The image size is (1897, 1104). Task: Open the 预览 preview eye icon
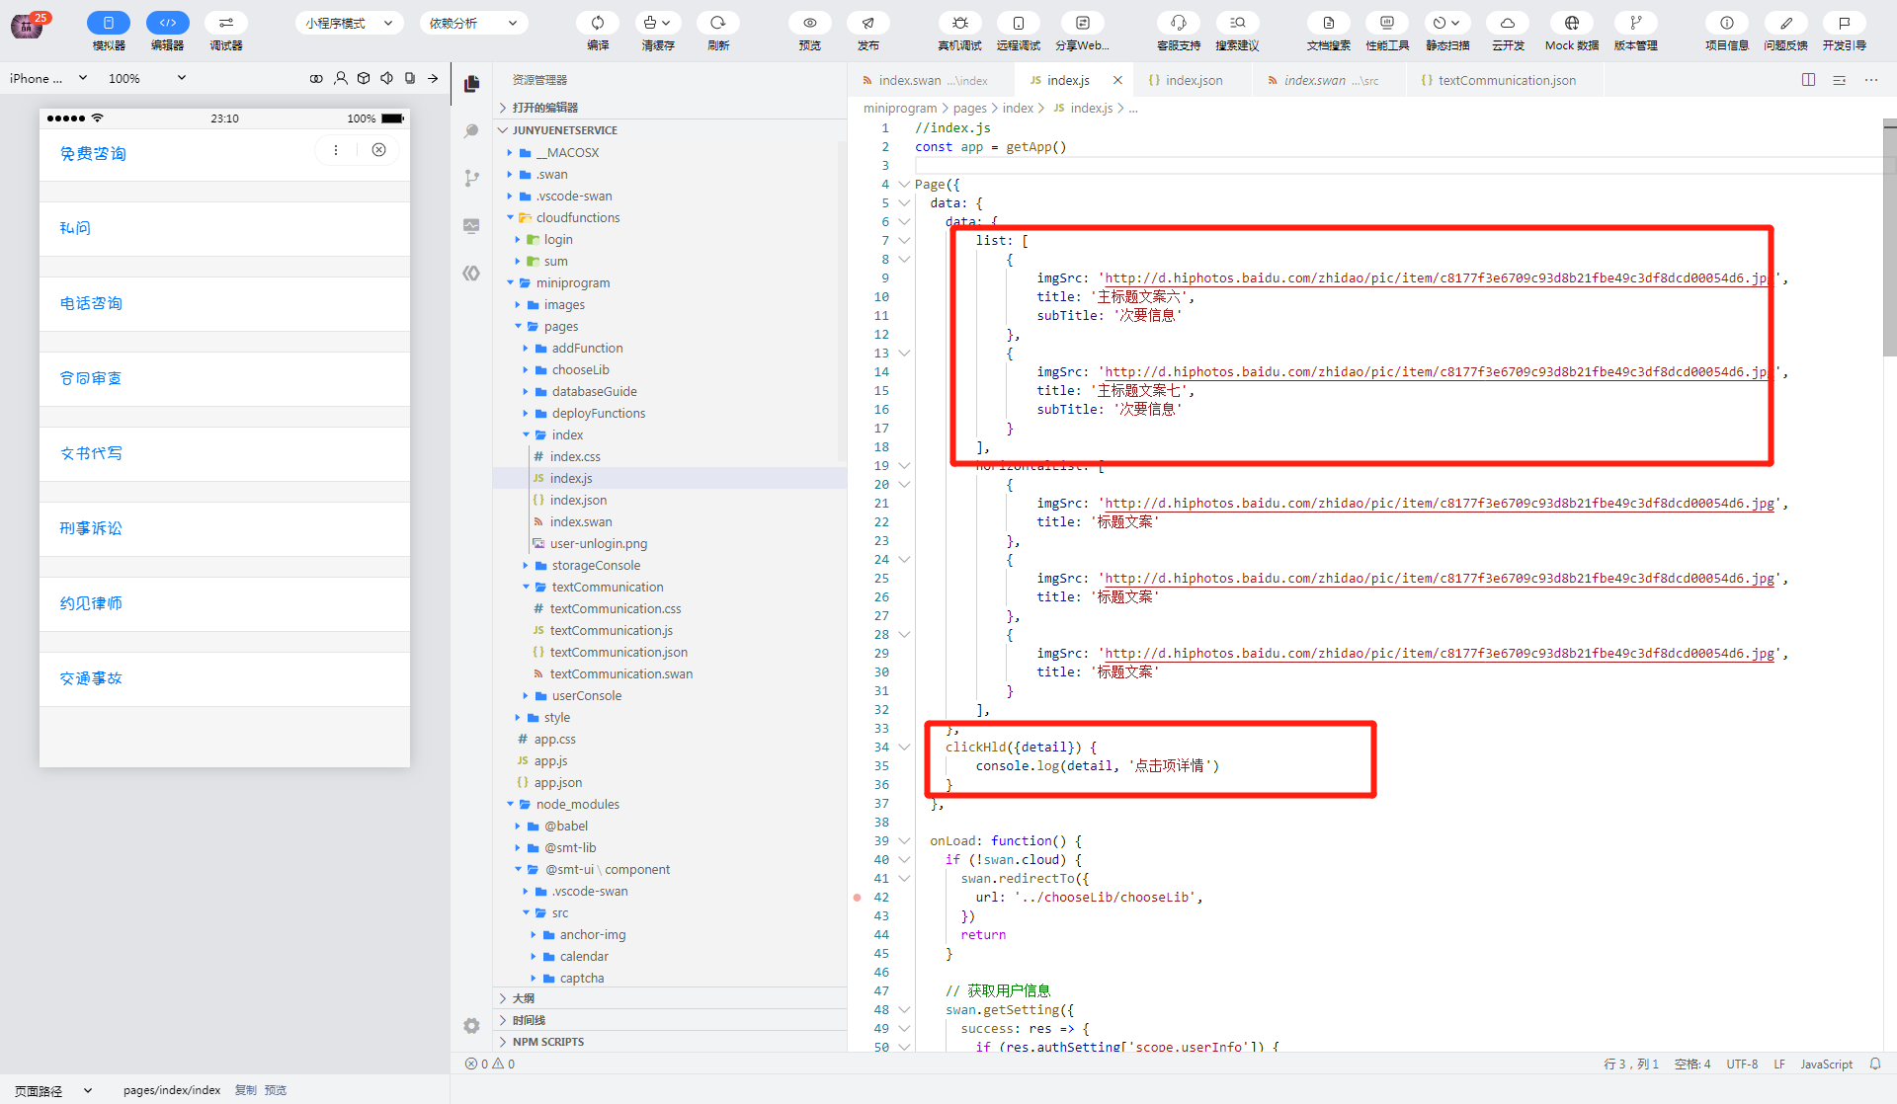coord(810,23)
